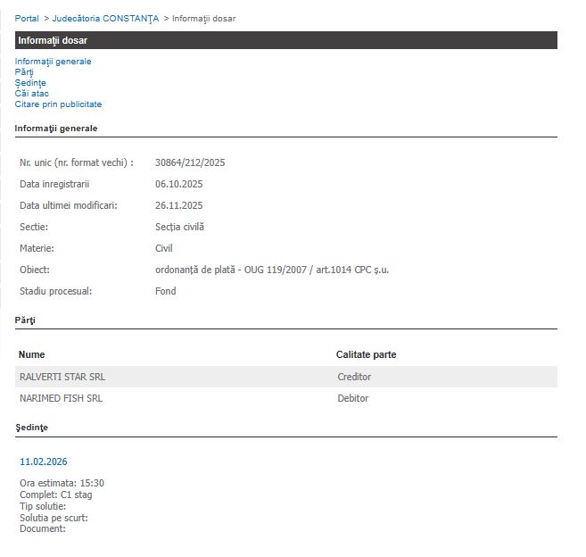Click the Calitate parte column header
586x557 pixels.
click(366, 354)
